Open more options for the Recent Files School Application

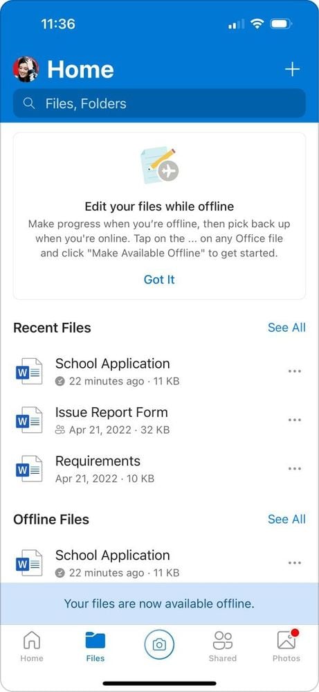[294, 371]
